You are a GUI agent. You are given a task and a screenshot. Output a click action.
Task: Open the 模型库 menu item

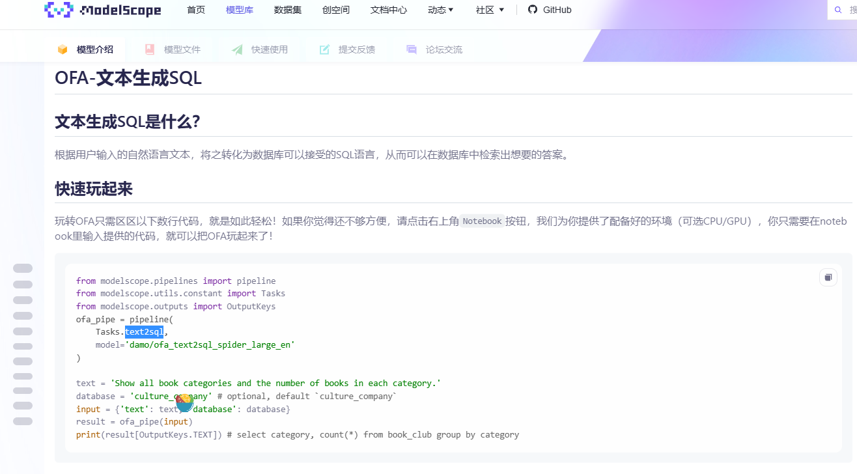tap(240, 10)
